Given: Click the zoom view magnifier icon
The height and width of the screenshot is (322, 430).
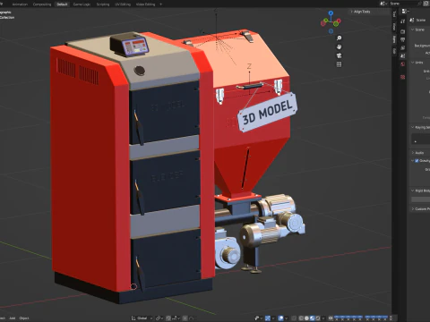Looking at the screenshot, I should point(339,38).
